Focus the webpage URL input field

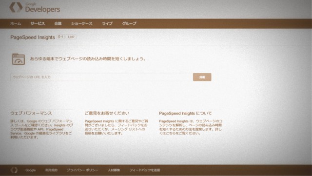coord(101,77)
